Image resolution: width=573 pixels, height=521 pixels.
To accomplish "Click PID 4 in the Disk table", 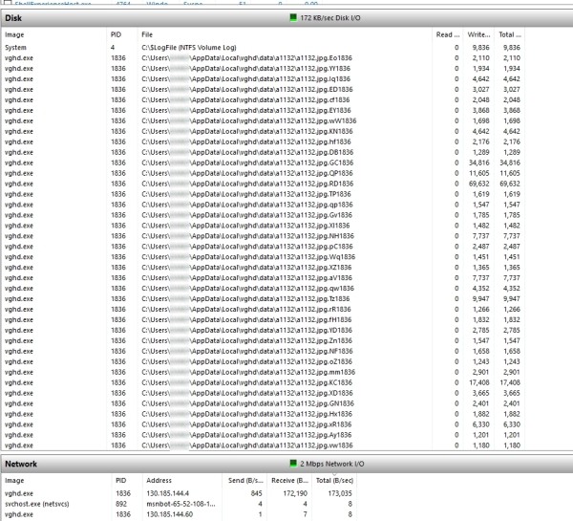I will pyautogui.click(x=113, y=48).
